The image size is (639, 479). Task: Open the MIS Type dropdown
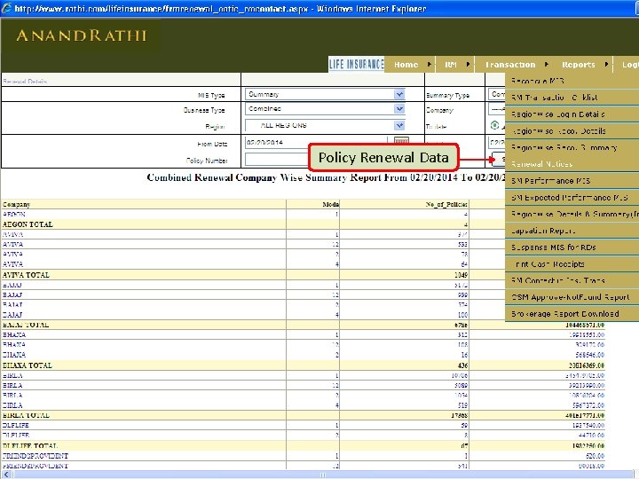pos(399,95)
